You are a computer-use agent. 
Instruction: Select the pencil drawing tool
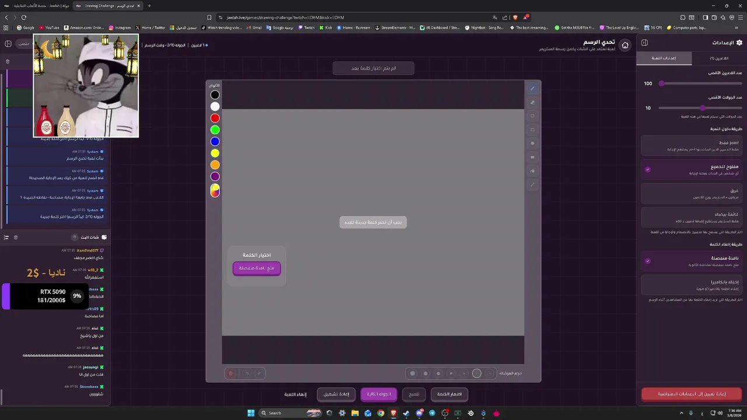click(532, 89)
